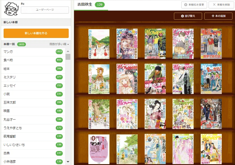
Task: Open fifth third-row dark Flowers cover
Action: tap(211, 114)
